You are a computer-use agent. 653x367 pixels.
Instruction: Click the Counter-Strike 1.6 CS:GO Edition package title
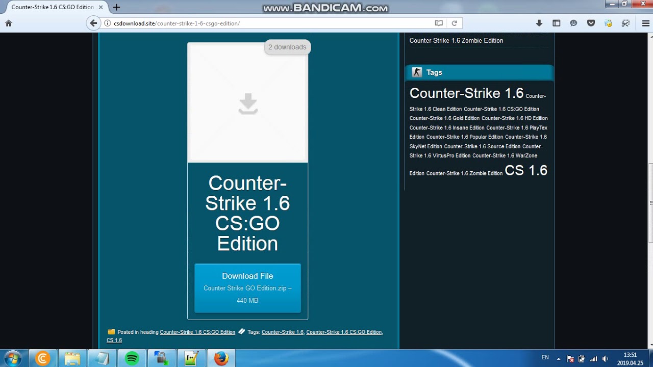247,213
